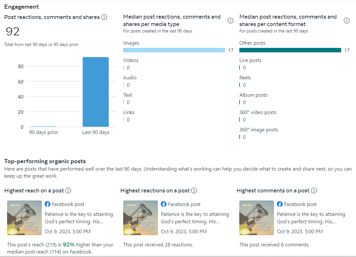Image resolution: width=356 pixels, height=257 pixels.
Task: Select the 90 days prior bar in chart
Action: pos(43,127)
